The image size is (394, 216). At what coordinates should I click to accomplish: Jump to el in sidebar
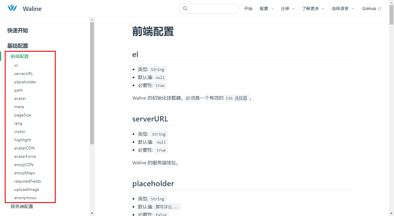pos(16,65)
